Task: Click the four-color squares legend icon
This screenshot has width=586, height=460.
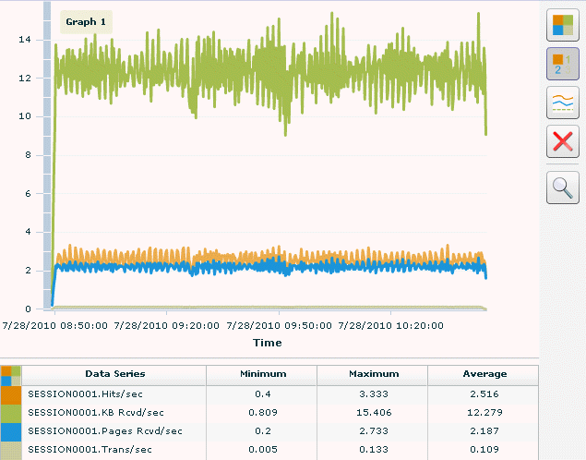Action: pyautogui.click(x=562, y=25)
